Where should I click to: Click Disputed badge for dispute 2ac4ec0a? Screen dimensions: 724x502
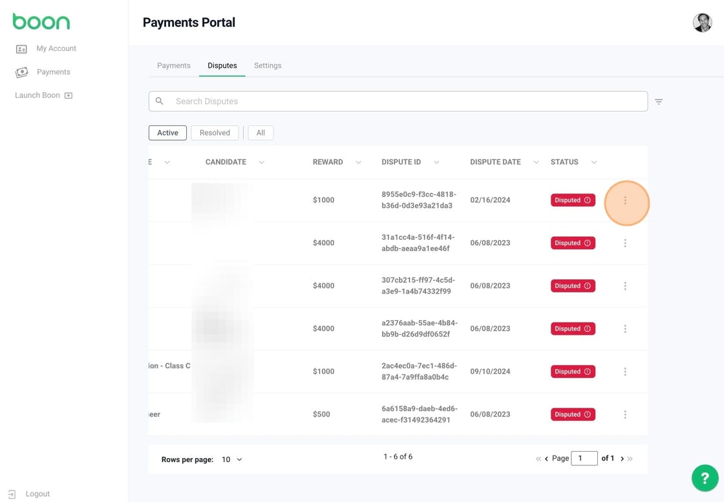tap(573, 372)
